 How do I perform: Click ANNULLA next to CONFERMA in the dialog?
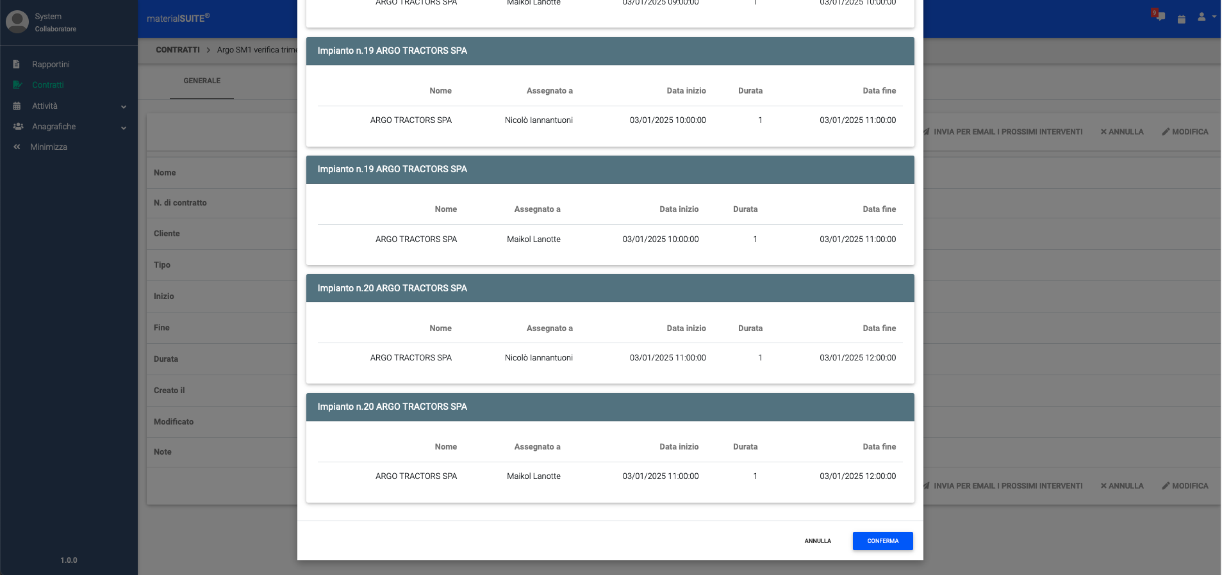tap(818, 541)
